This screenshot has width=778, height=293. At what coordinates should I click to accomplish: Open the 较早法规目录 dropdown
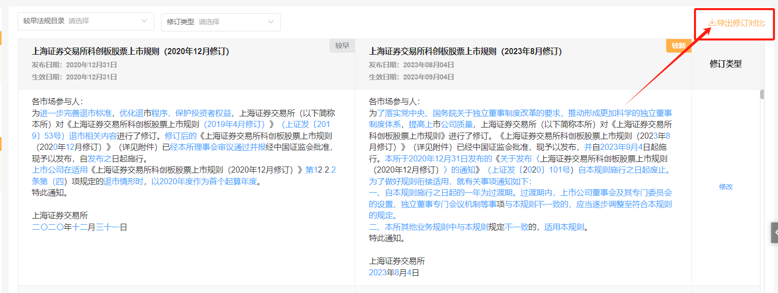click(x=86, y=21)
